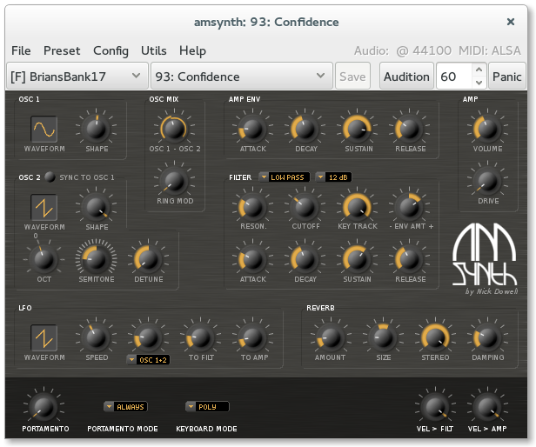This screenshot has width=536, height=447.
Task: Click the Audition button
Action: [406, 77]
